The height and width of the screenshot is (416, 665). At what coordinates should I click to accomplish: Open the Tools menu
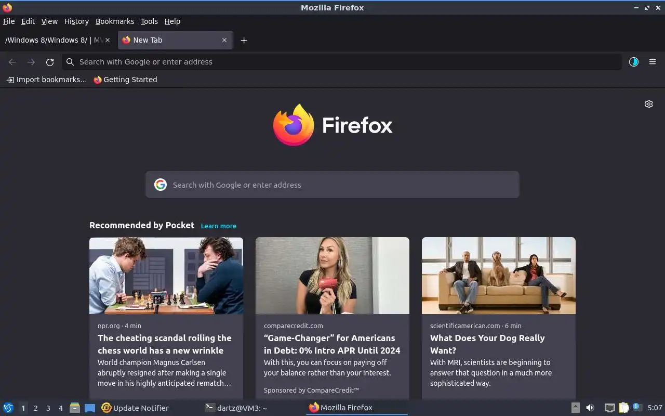(x=149, y=21)
